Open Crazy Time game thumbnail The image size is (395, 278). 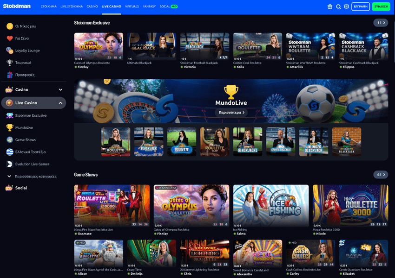point(151,253)
